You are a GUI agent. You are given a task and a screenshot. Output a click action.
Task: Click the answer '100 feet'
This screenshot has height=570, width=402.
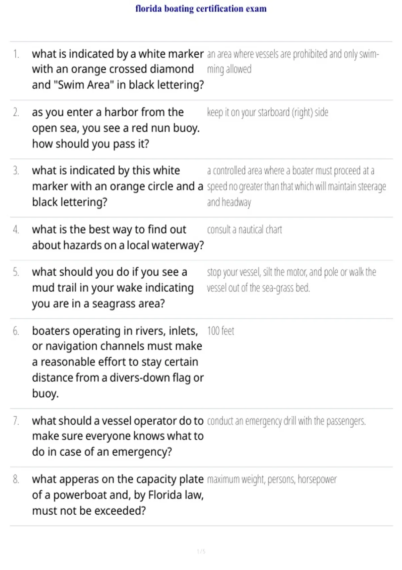tap(220, 331)
